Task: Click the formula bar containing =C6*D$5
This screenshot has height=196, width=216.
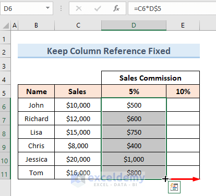Action: point(172,8)
